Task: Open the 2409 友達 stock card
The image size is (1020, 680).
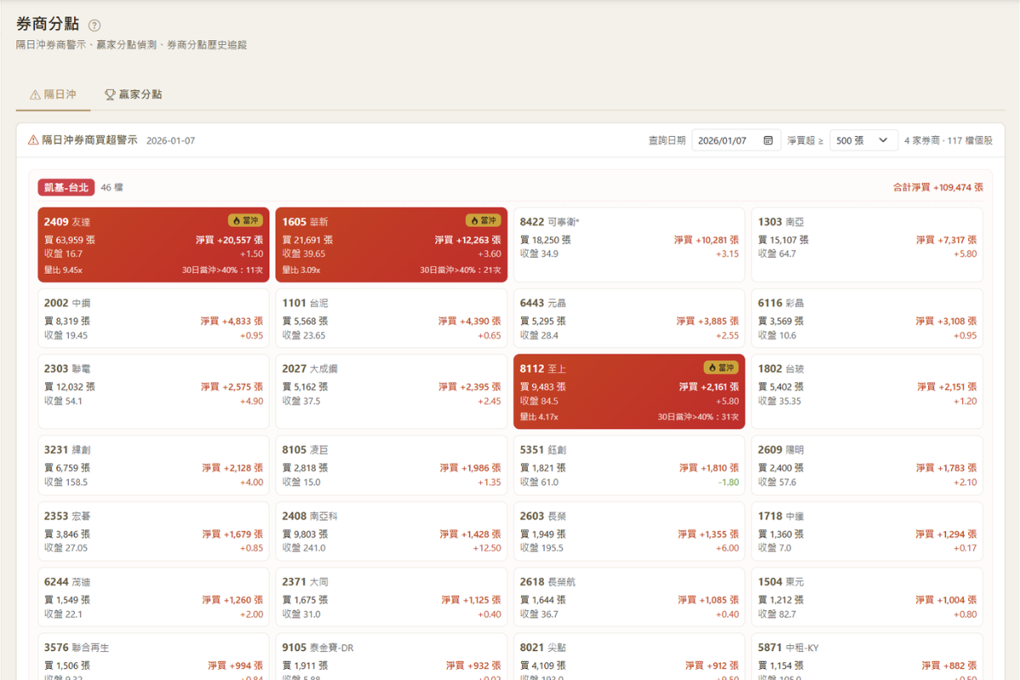Action: [x=153, y=244]
